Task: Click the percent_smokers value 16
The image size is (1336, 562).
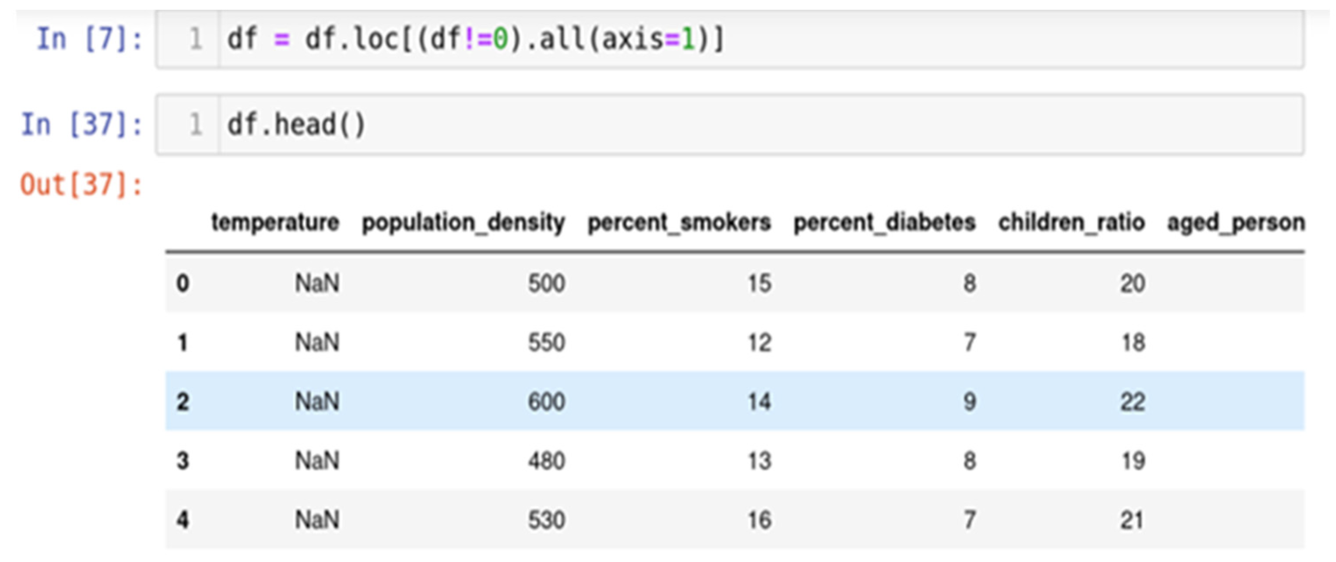Action: click(759, 520)
